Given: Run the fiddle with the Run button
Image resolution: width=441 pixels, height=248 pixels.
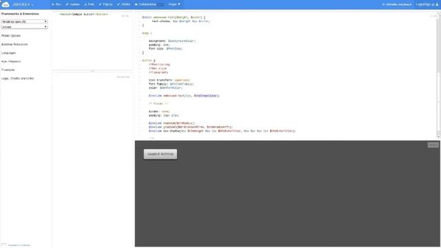Looking at the screenshot, I should coord(57,5).
